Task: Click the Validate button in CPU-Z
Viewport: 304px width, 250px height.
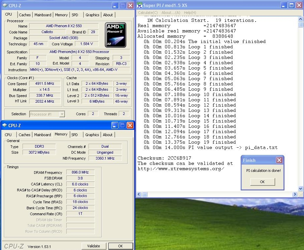Action: click(93, 246)
